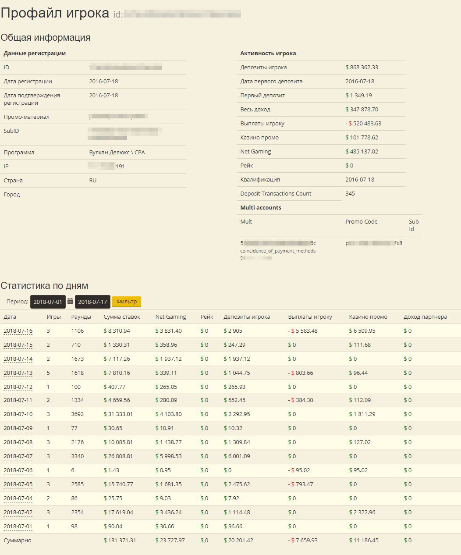Screen dimensions: 461x555
Task: Click the Сумма ставок column header
Action: (122, 317)
